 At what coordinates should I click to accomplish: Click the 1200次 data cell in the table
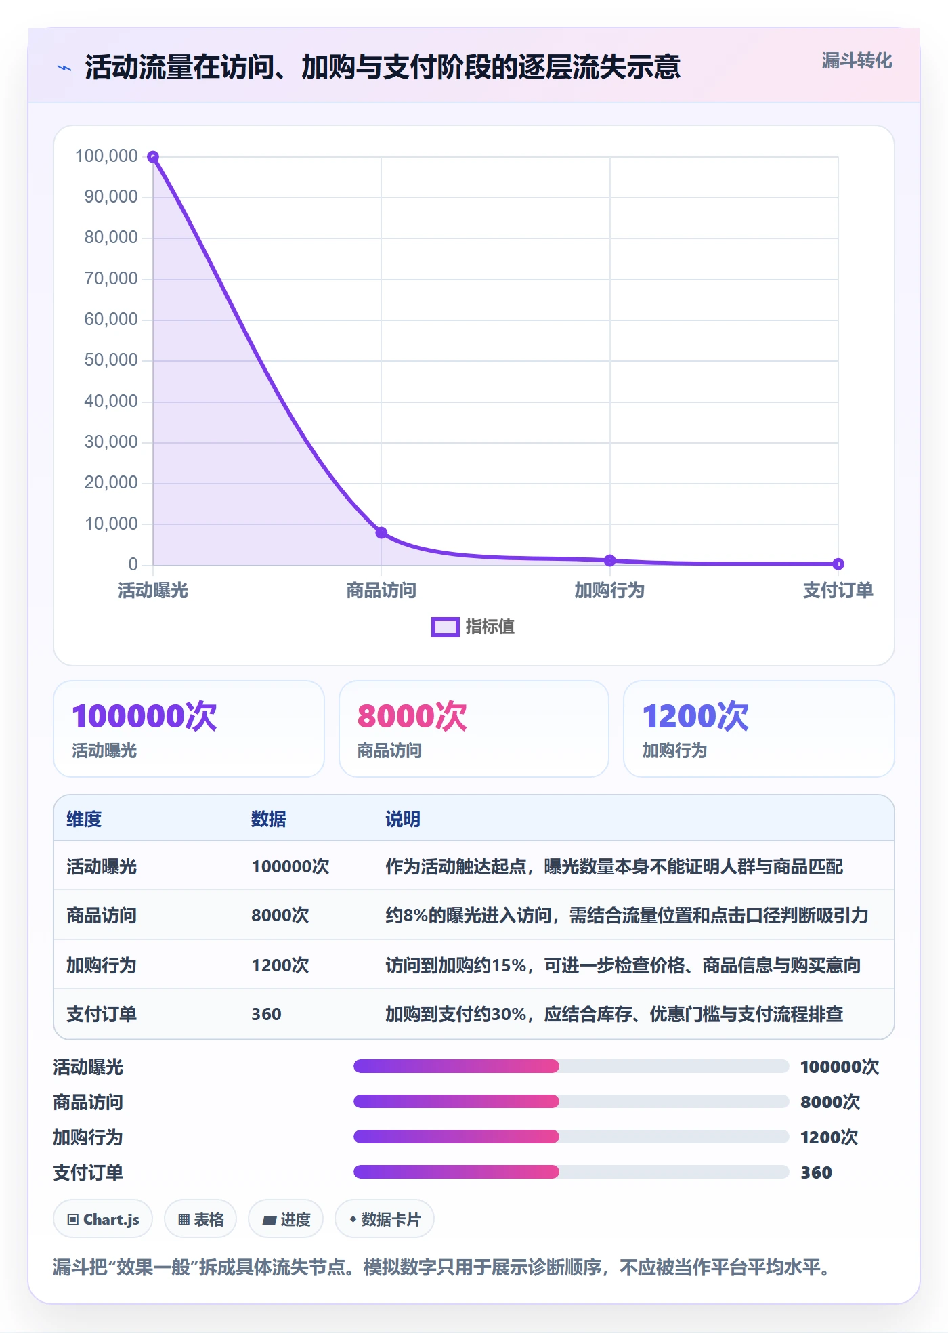(280, 965)
